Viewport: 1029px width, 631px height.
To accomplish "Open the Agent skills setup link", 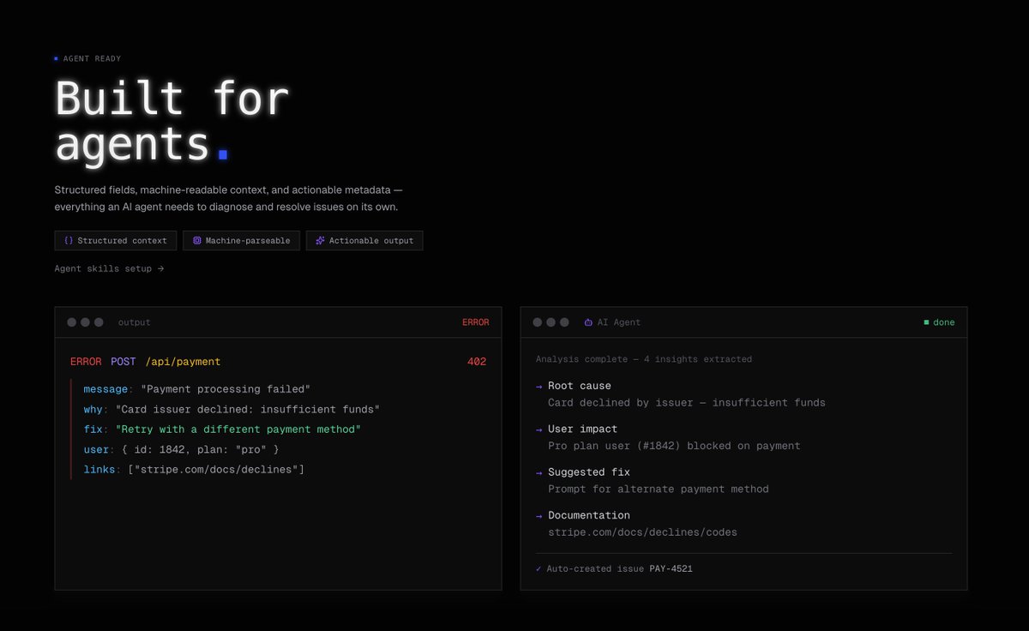I will (110, 268).
